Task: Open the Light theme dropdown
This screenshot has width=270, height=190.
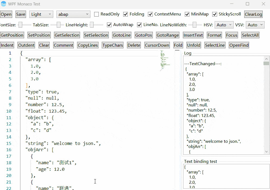Action: pos(42,14)
